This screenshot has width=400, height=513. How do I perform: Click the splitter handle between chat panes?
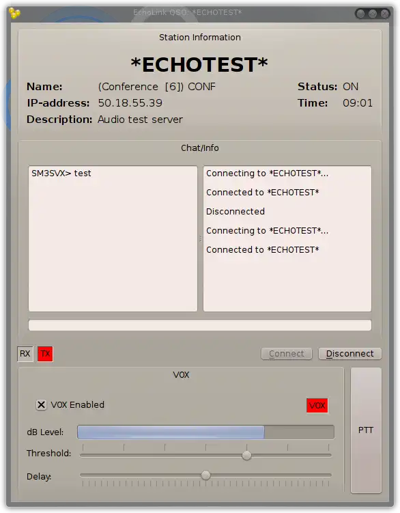200,239
